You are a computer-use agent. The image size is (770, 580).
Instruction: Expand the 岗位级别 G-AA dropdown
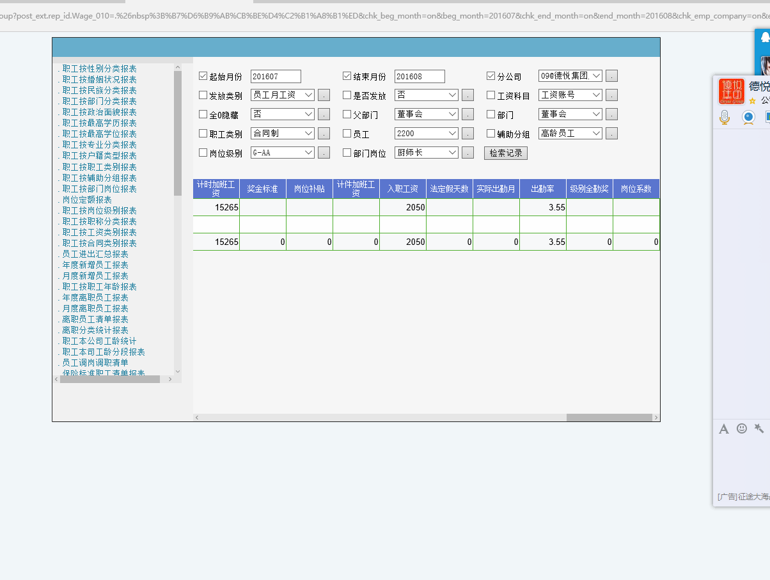(x=282, y=153)
